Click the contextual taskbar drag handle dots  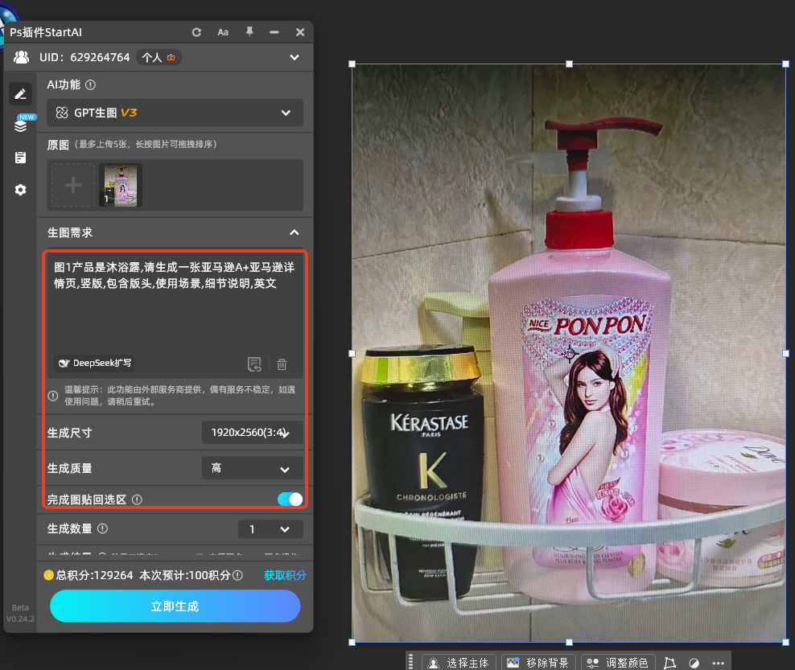click(410, 661)
